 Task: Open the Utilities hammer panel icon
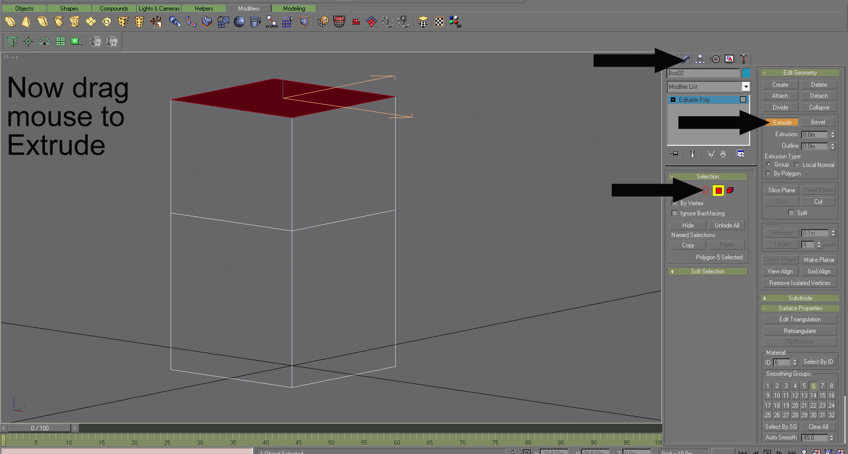(743, 59)
